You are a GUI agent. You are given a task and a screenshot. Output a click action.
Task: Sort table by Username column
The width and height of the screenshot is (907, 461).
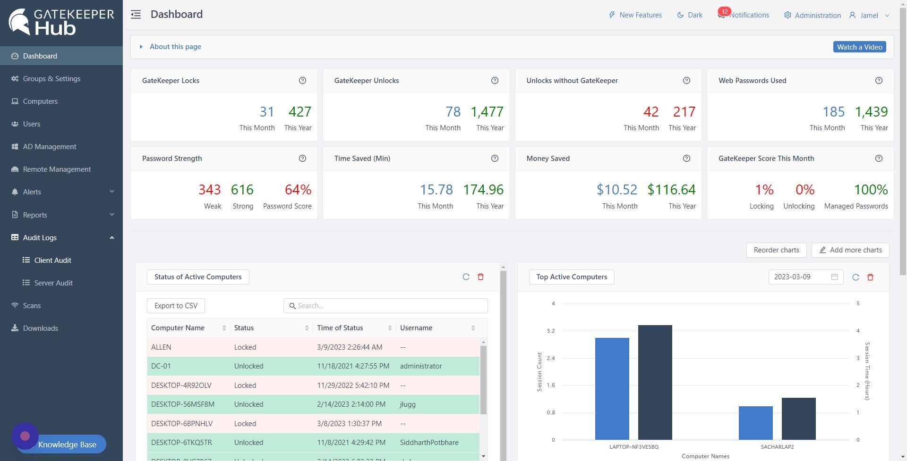click(473, 328)
